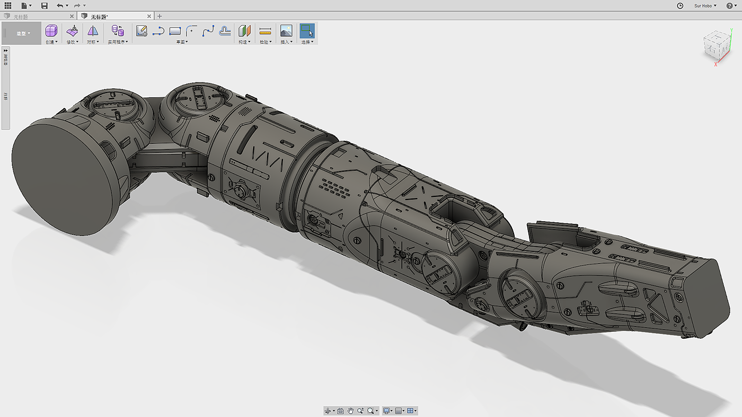The height and width of the screenshot is (417, 742).
Task: Expand the left browser panel
Action: (6, 50)
